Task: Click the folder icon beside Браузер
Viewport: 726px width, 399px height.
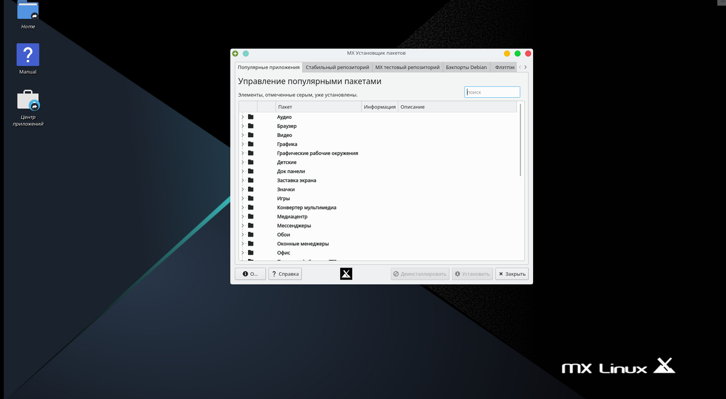Action: point(250,126)
